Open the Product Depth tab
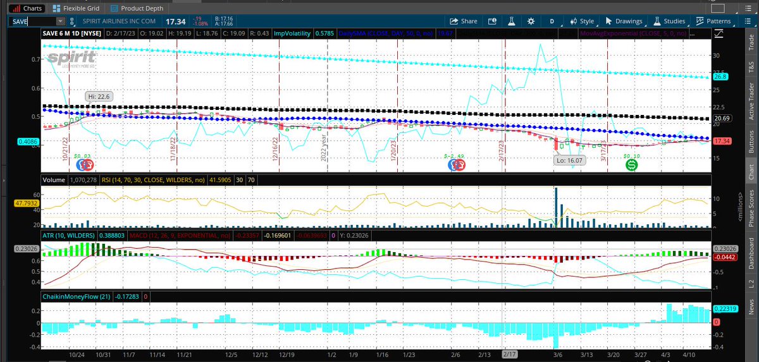Screen dimensions: 759x362 [x=137, y=8]
